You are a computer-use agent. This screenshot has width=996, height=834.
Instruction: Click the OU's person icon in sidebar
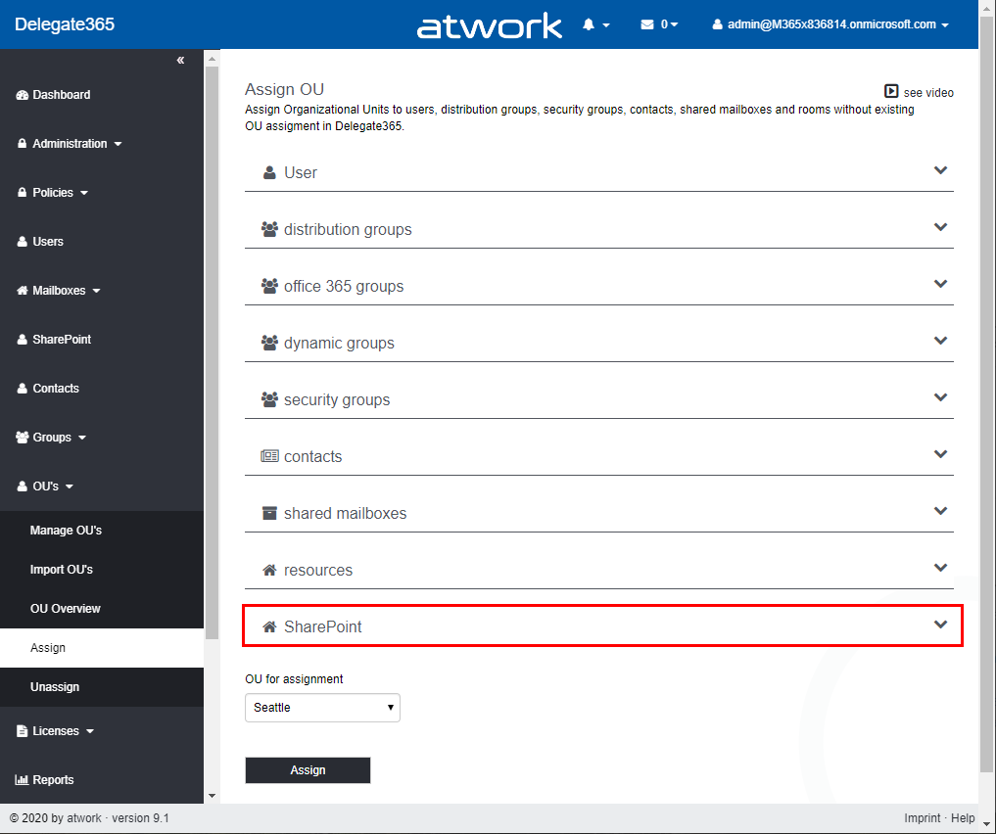tap(23, 486)
